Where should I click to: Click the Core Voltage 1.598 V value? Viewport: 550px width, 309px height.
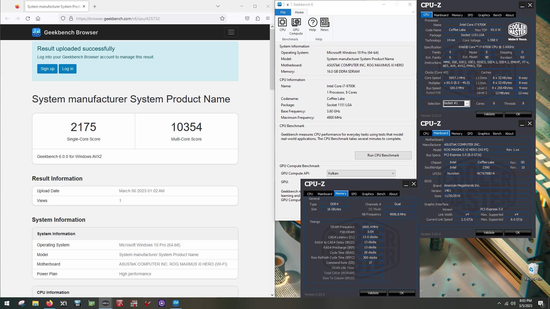[x=493, y=40]
